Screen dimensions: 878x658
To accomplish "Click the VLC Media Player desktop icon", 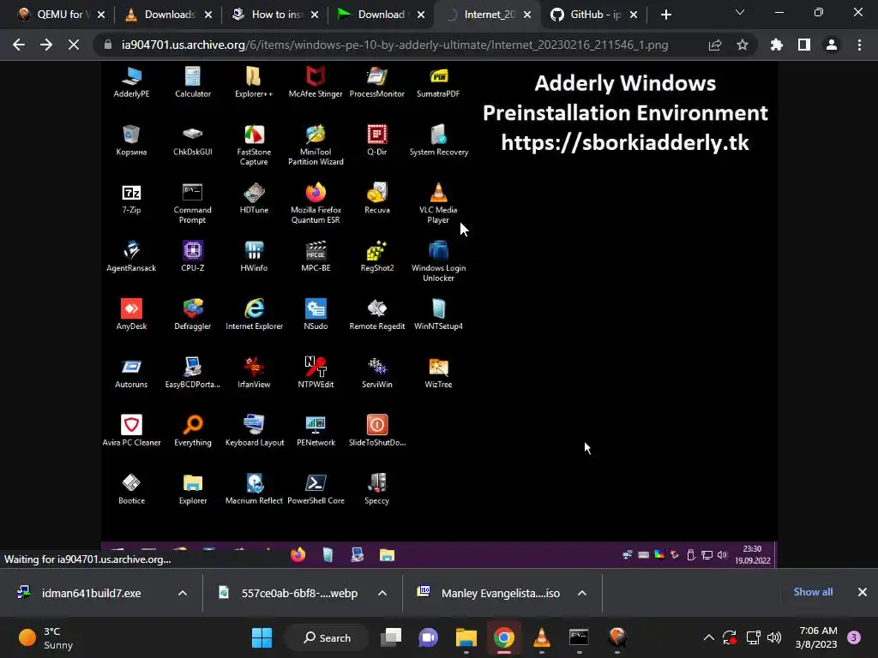I will (x=438, y=202).
